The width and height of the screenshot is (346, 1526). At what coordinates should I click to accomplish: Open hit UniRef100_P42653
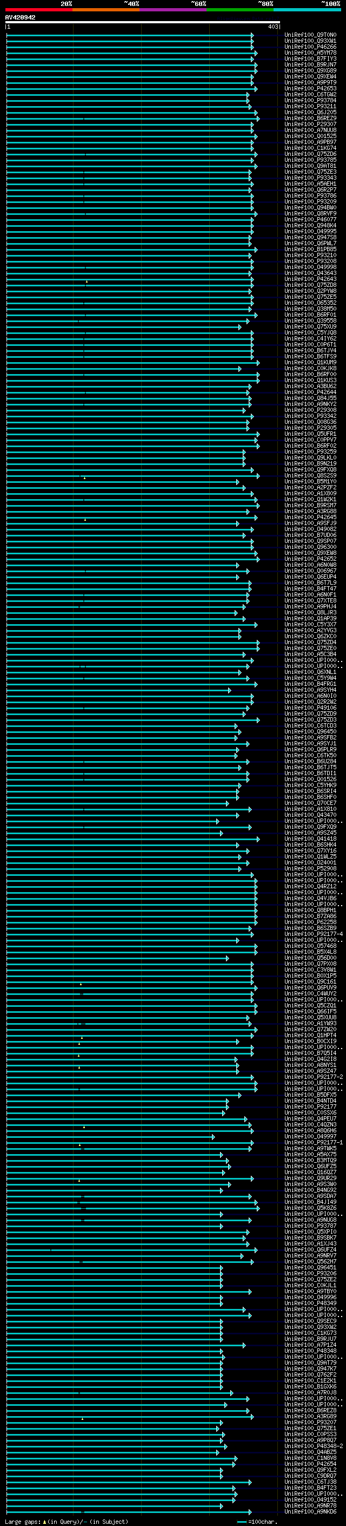pyautogui.click(x=310, y=88)
